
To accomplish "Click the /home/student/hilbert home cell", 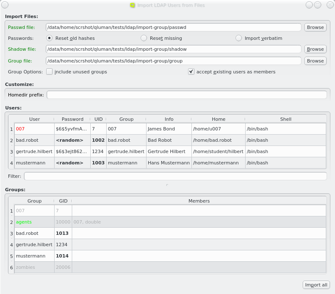I will [x=218, y=151].
